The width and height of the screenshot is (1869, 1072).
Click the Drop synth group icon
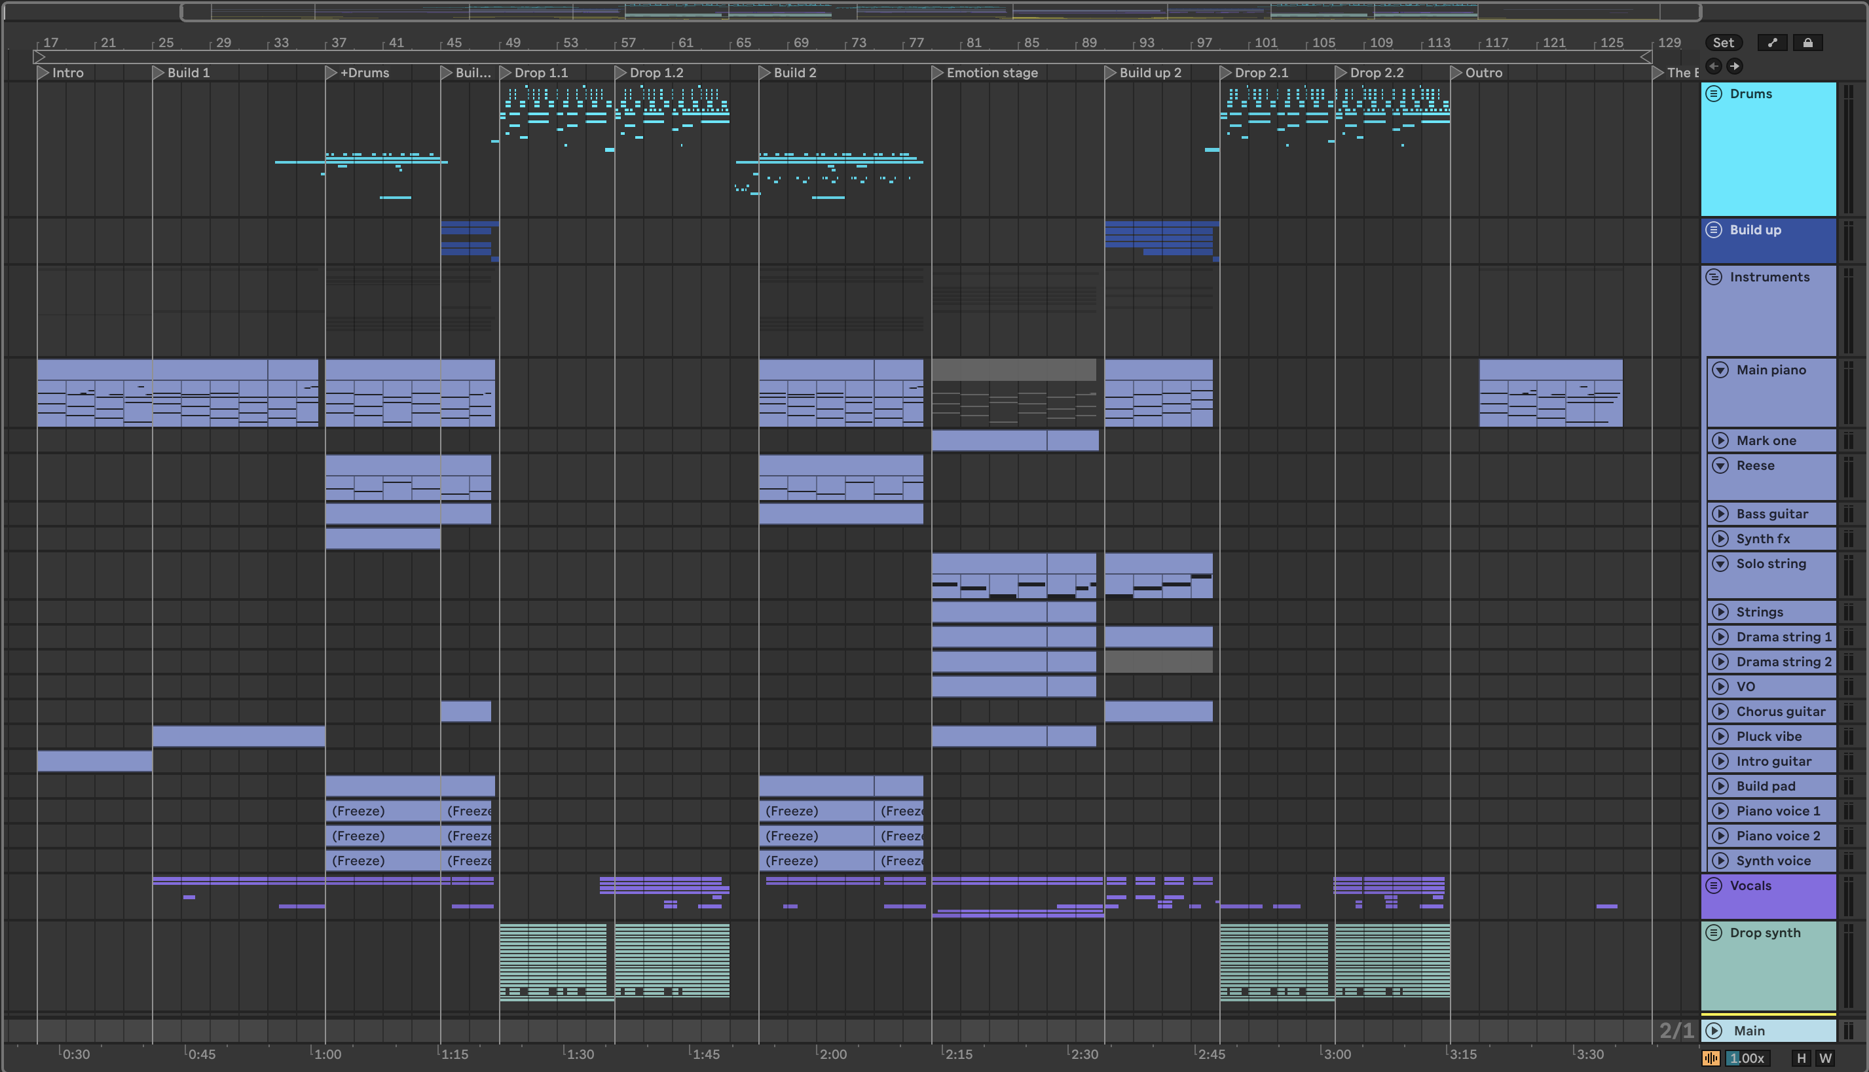point(1714,933)
